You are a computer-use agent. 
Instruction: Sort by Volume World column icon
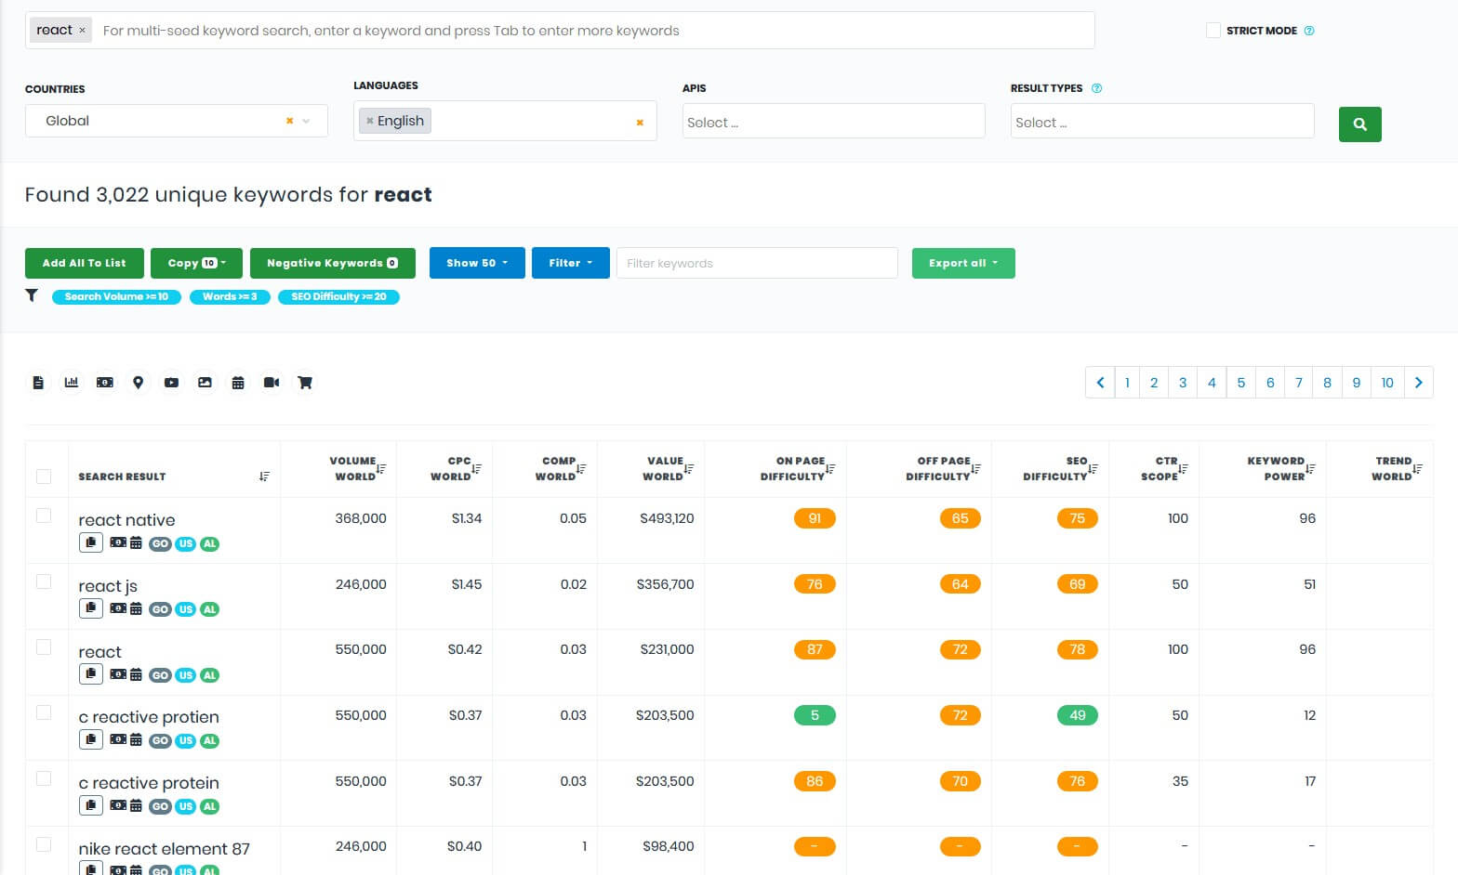381,469
